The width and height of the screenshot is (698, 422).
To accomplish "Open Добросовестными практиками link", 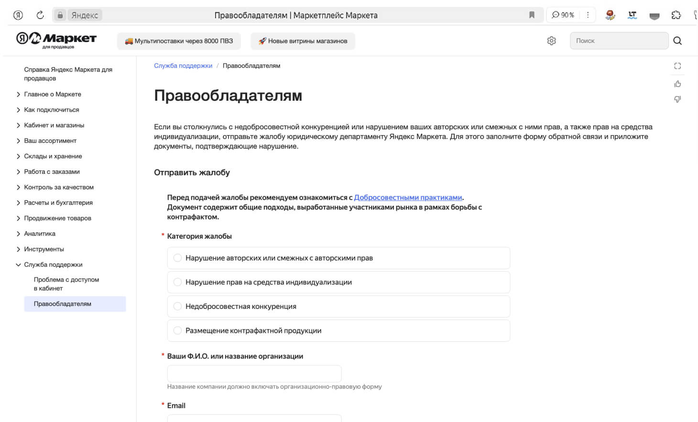I will coord(408,198).
